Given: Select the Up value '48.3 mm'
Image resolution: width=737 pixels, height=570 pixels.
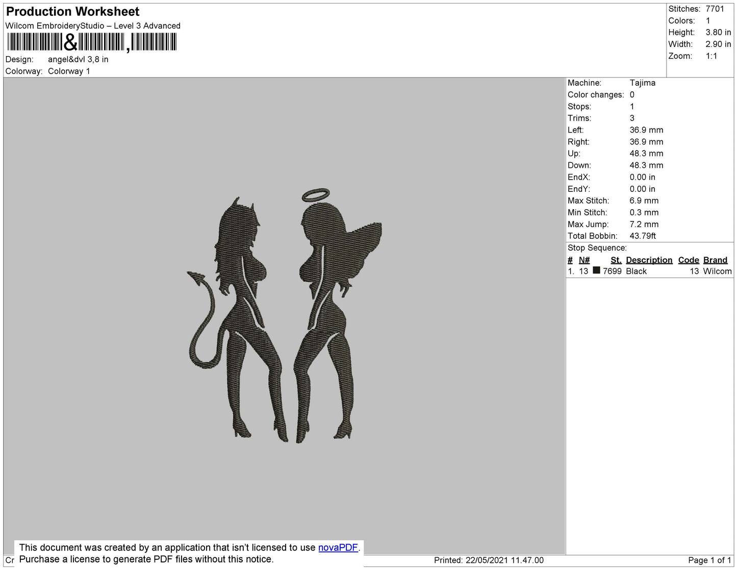Looking at the screenshot, I should pyautogui.click(x=646, y=153).
